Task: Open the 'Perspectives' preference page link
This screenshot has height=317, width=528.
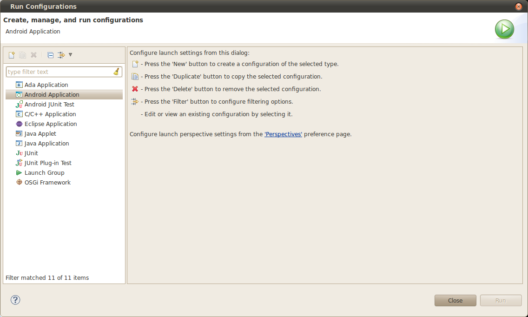Action: click(283, 134)
